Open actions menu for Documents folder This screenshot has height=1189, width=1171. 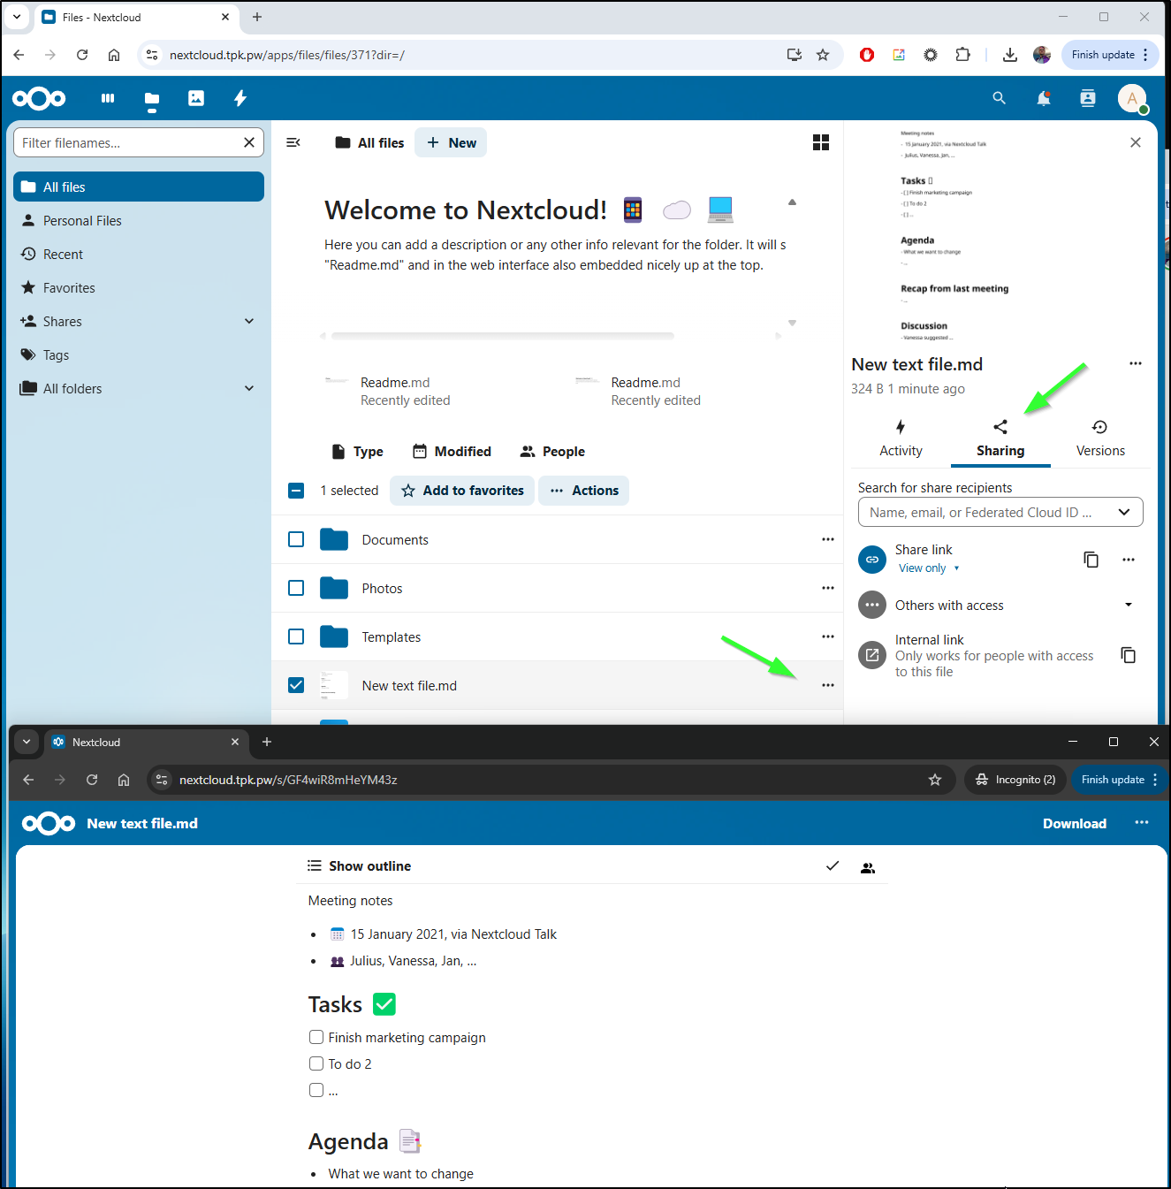pyautogui.click(x=828, y=539)
